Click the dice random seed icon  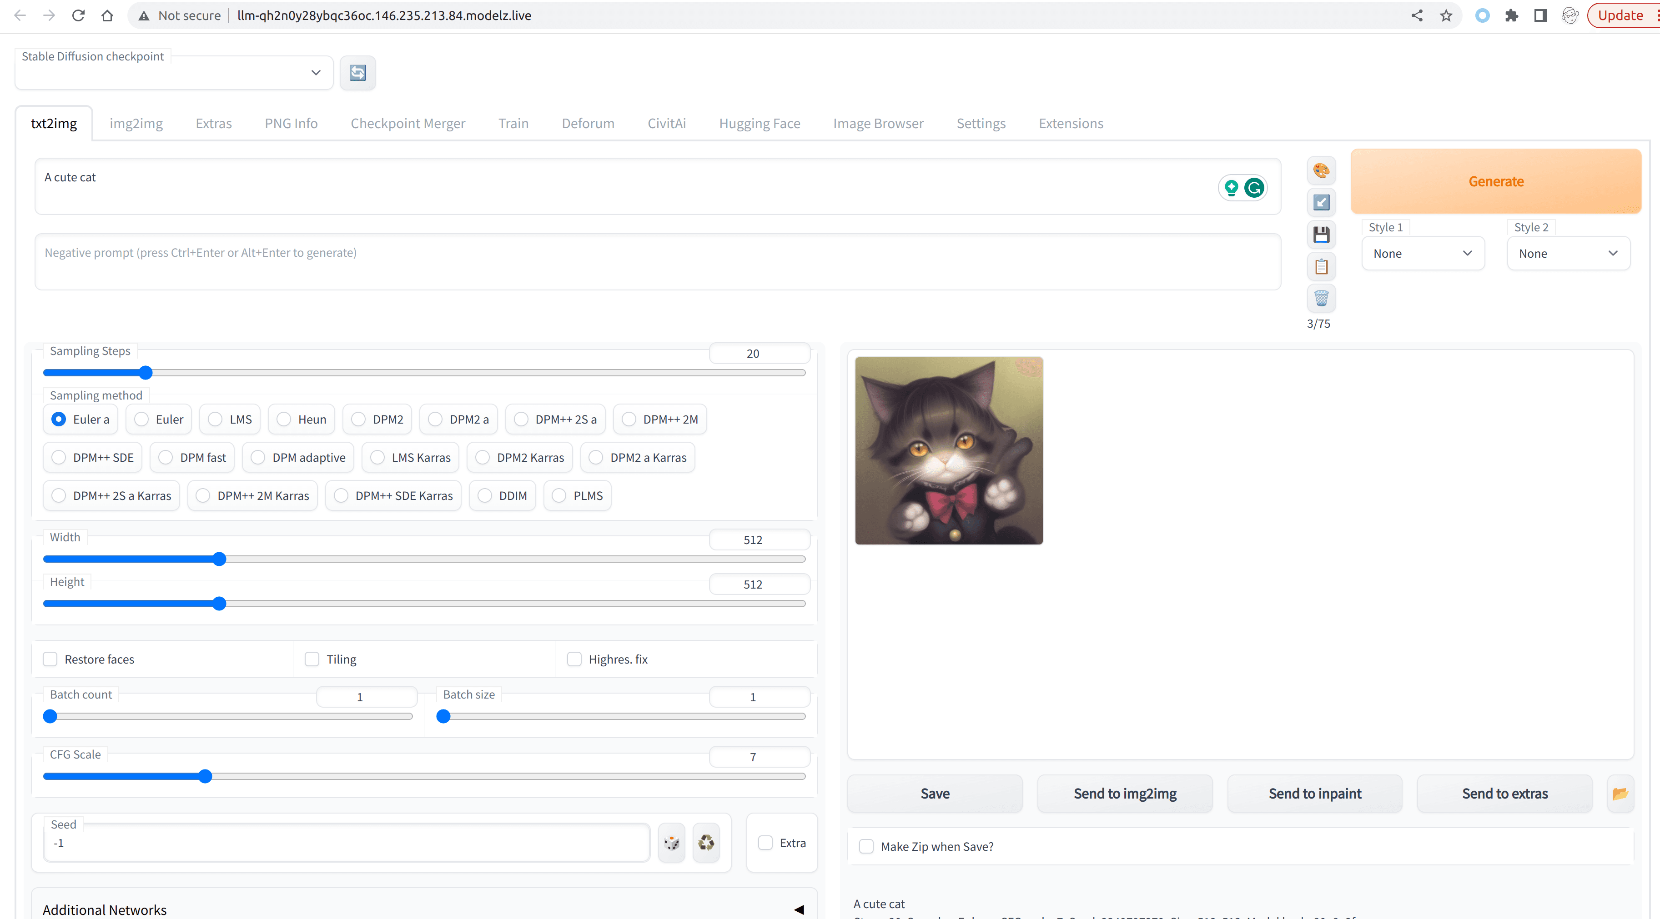click(x=671, y=843)
